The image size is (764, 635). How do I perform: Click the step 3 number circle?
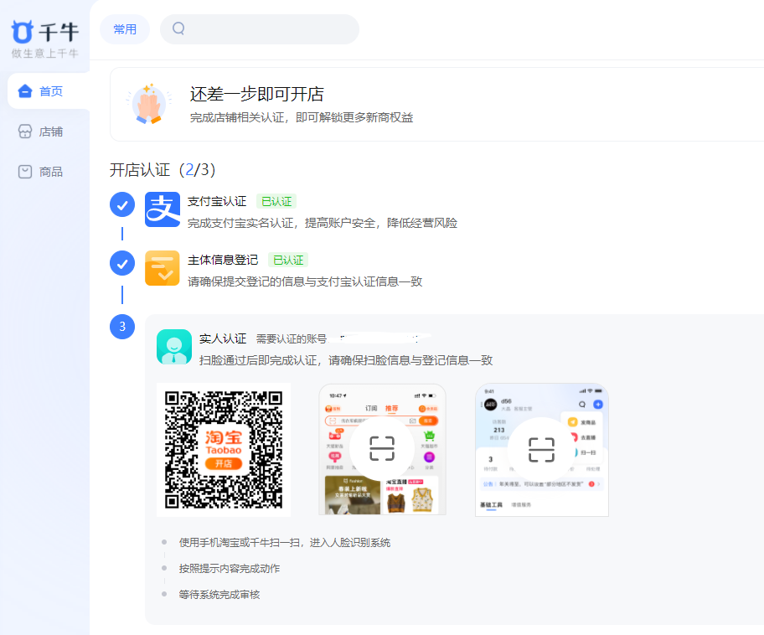122,327
